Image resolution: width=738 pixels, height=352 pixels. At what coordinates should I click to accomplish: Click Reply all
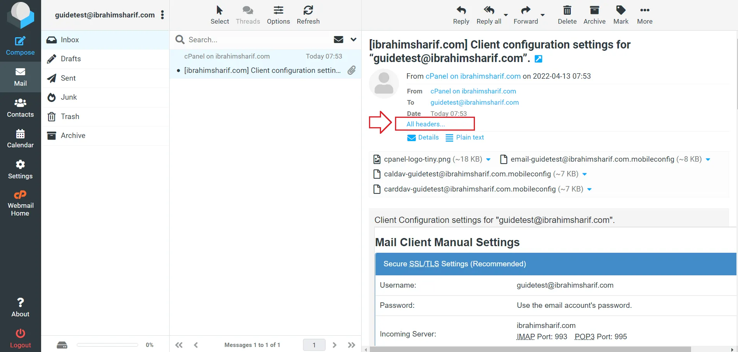[x=489, y=15]
